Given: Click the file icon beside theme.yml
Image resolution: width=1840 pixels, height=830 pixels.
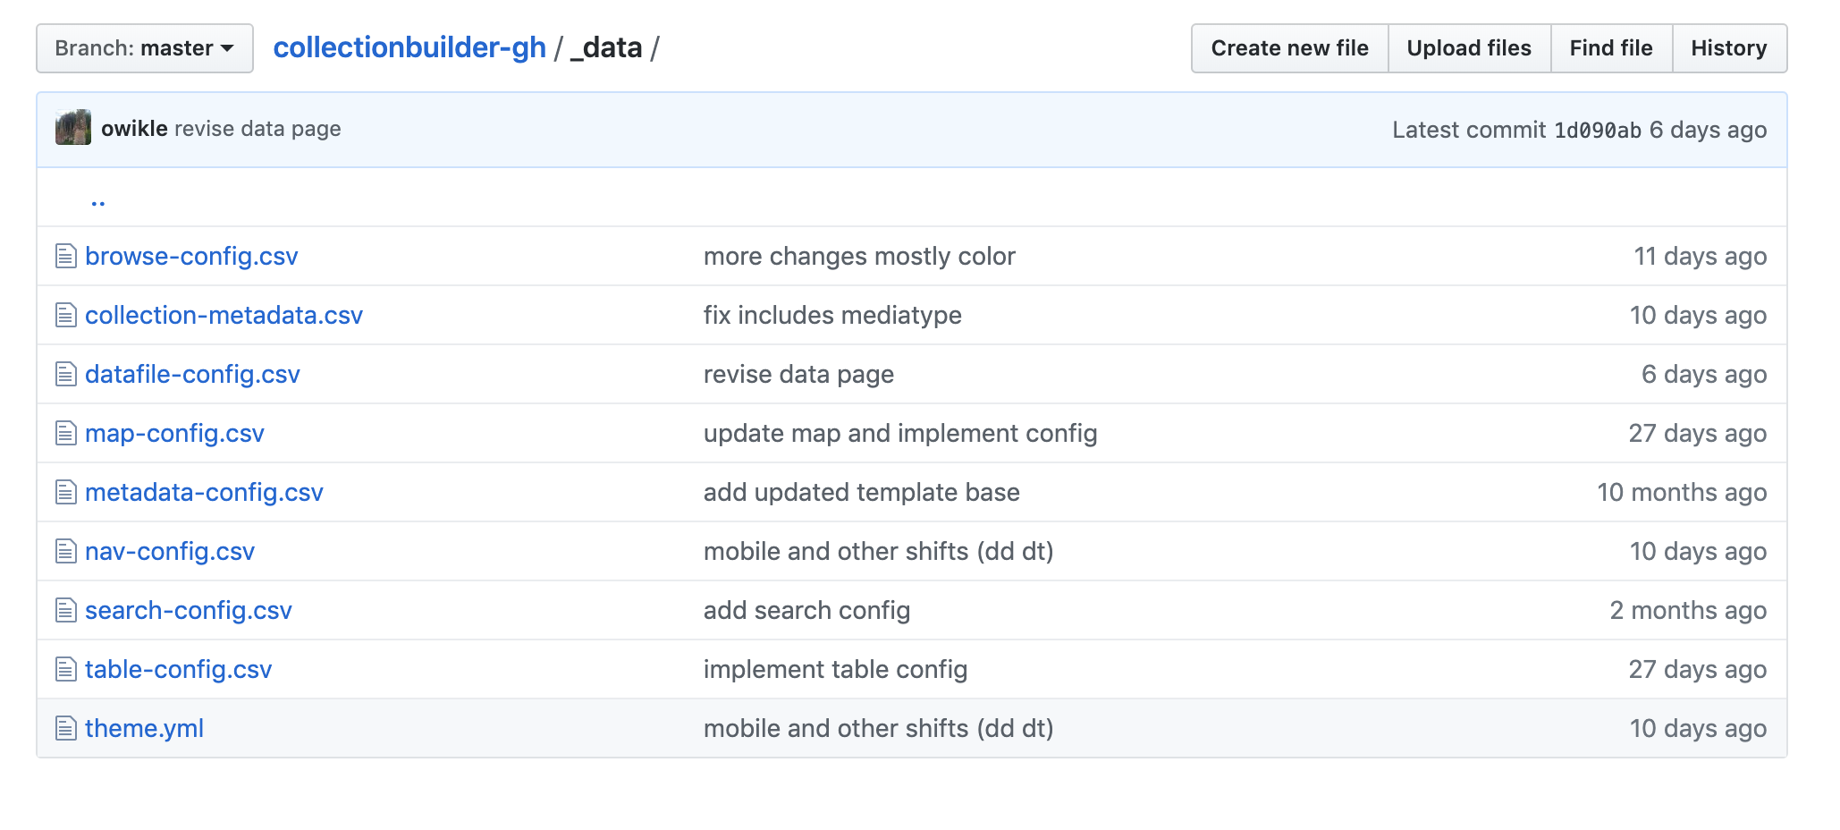Looking at the screenshot, I should coord(65,728).
